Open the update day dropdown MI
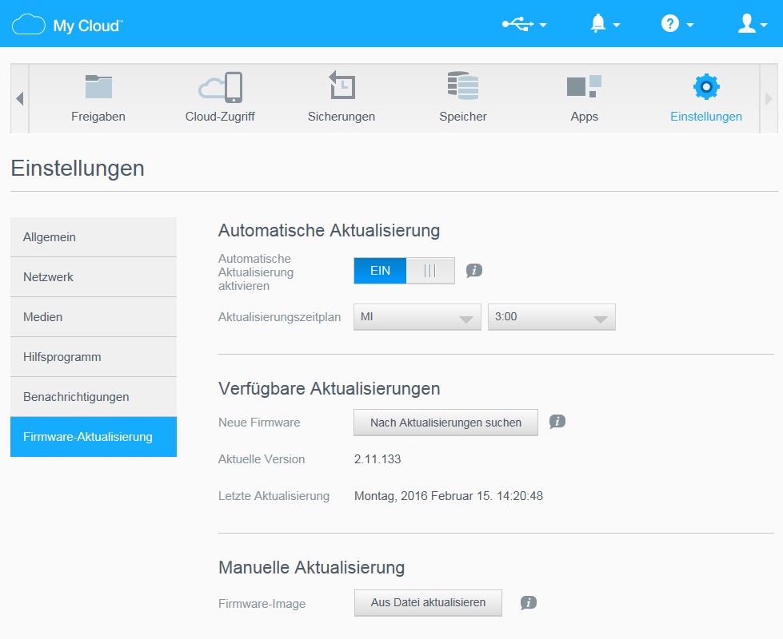This screenshot has height=639, width=783. [x=417, y=317]
